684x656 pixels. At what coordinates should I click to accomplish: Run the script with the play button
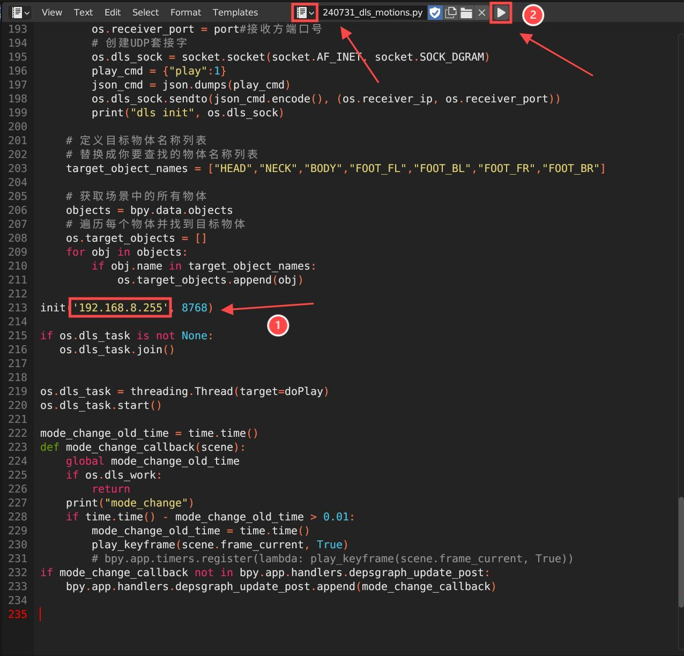[501, 12]
